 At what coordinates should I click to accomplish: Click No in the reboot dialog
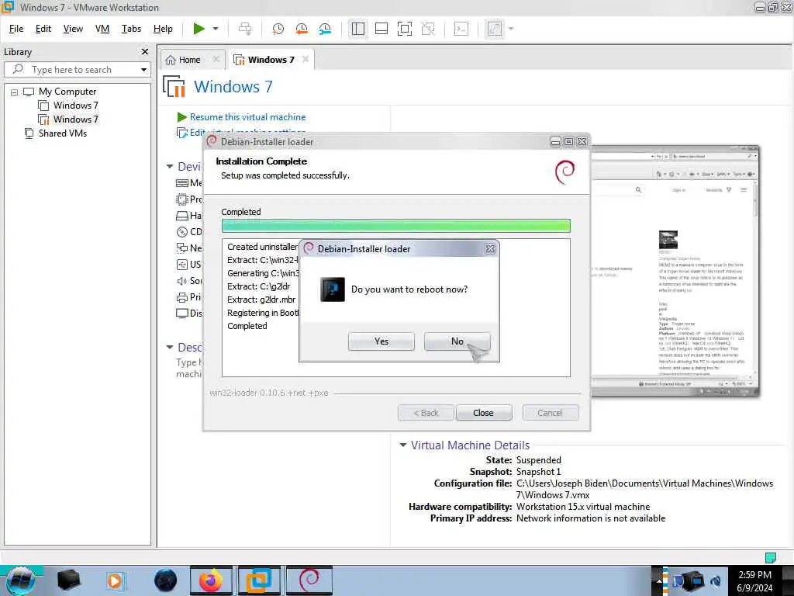(457, 341)
